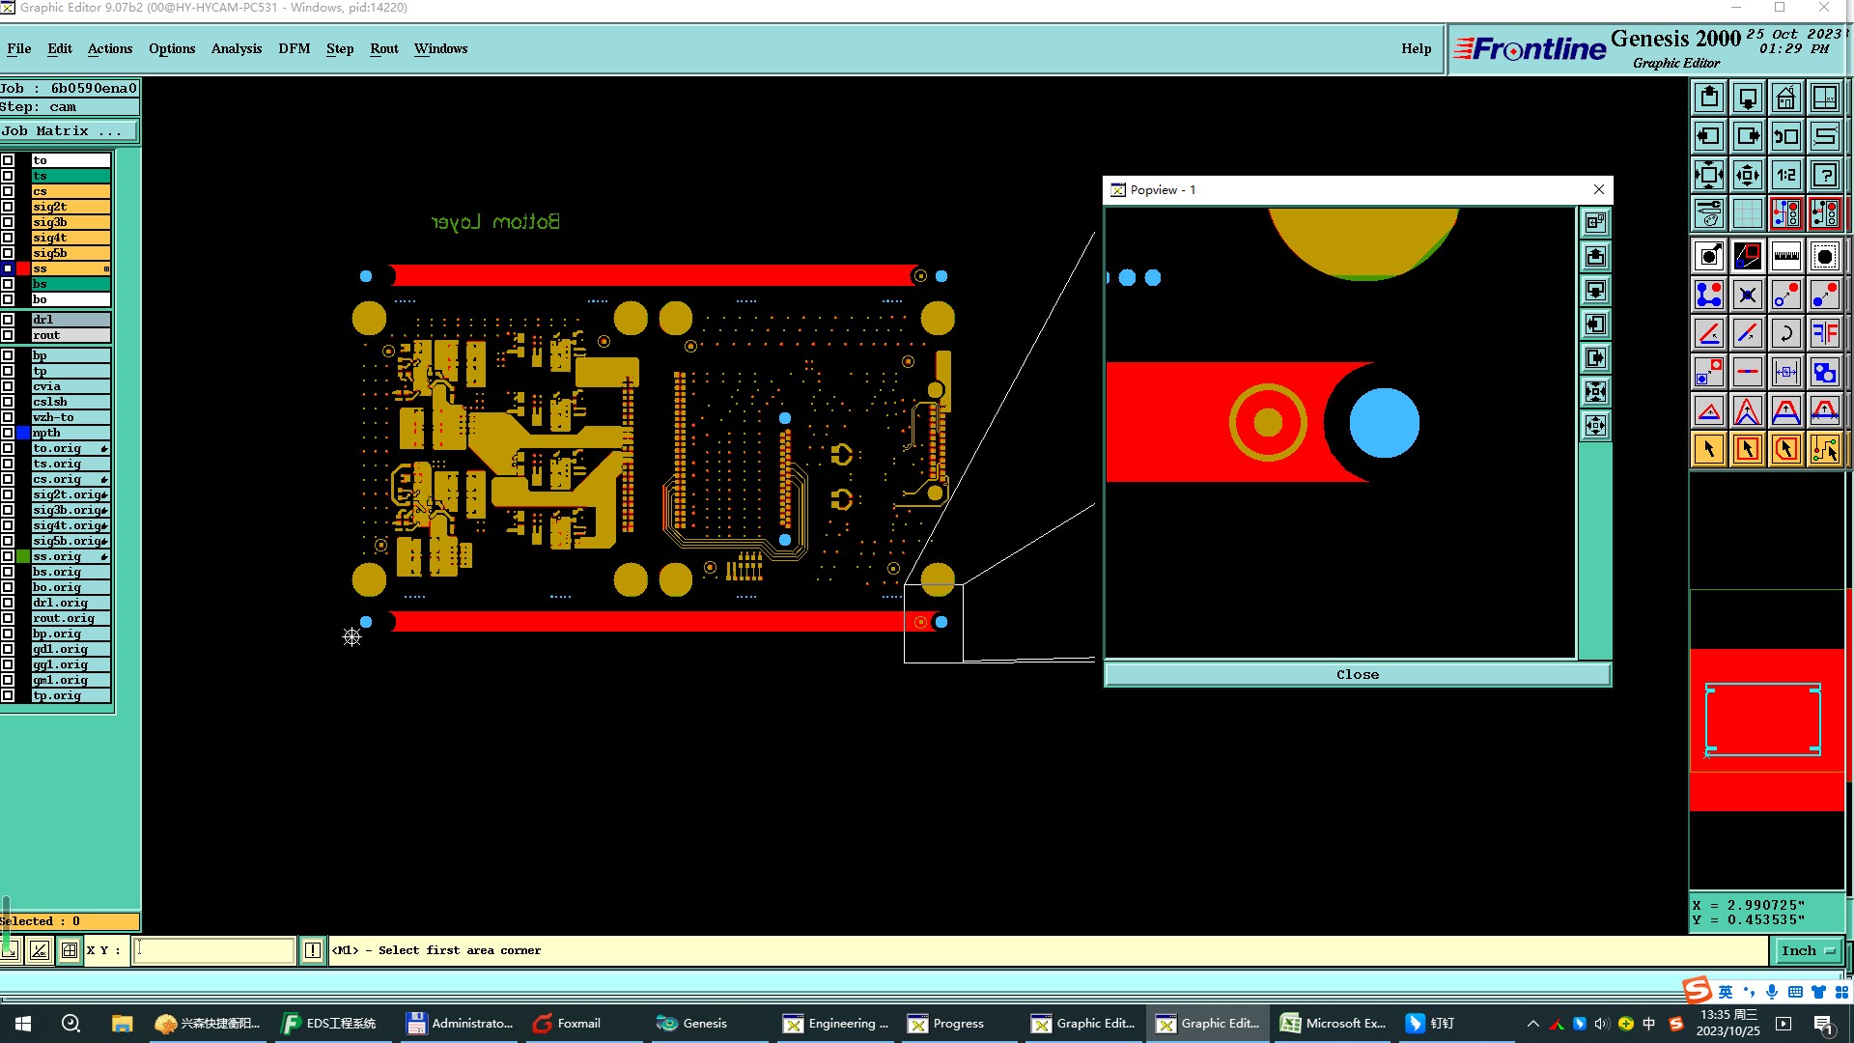The height and width of the screenshot is (1043, 1854).
Task: Click the grid display icon
Action: 1747,213
